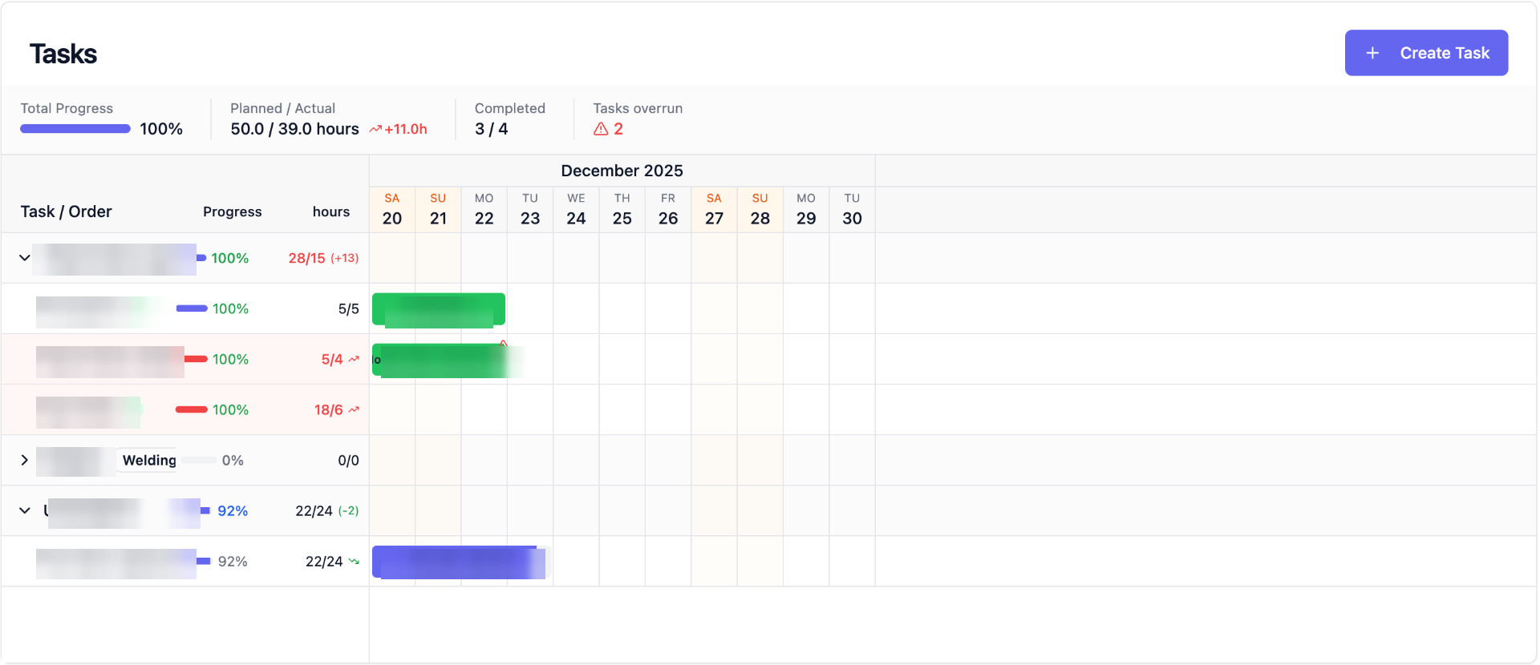This screenshot has width=1540, height=665.
Task: Click the small warning marker above the 5/4 Gantt bar
Action: coord(503,343)
